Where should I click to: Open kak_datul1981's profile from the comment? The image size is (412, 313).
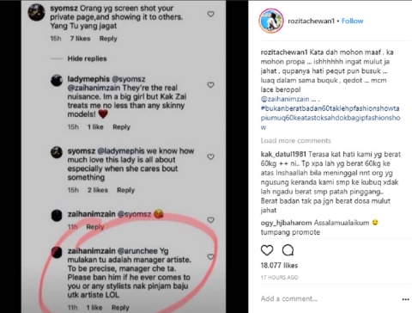[283, 154]
